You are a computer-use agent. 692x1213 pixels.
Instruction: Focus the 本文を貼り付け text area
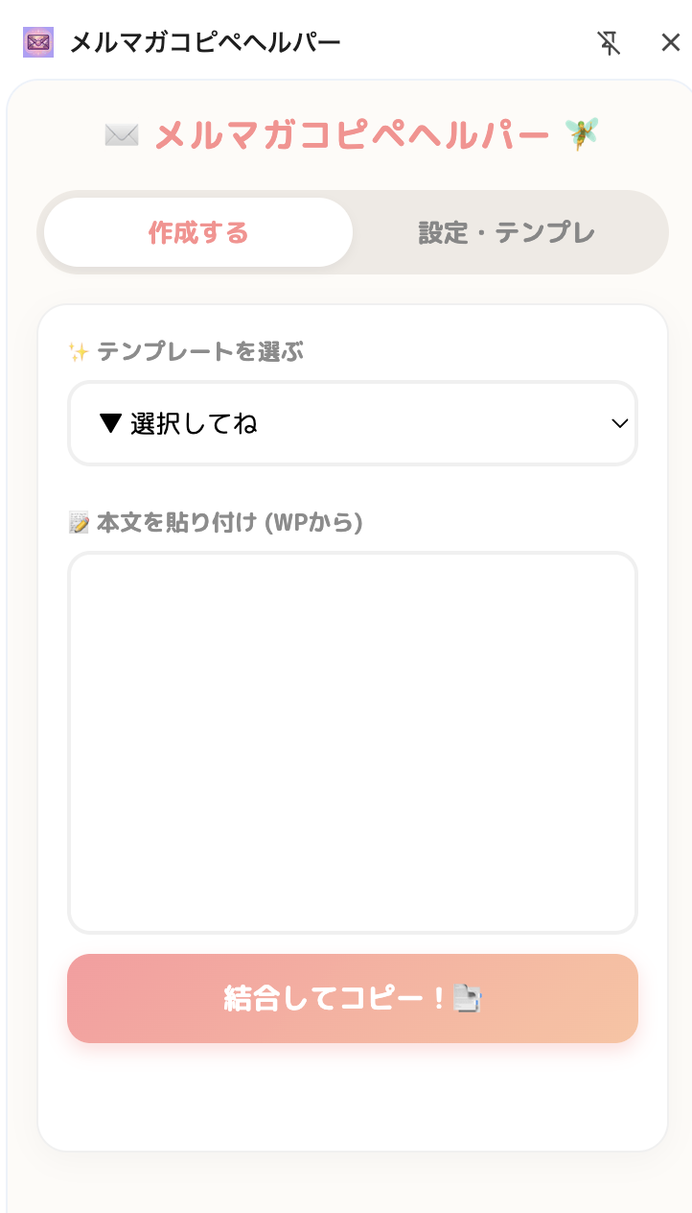pos(353,742)
